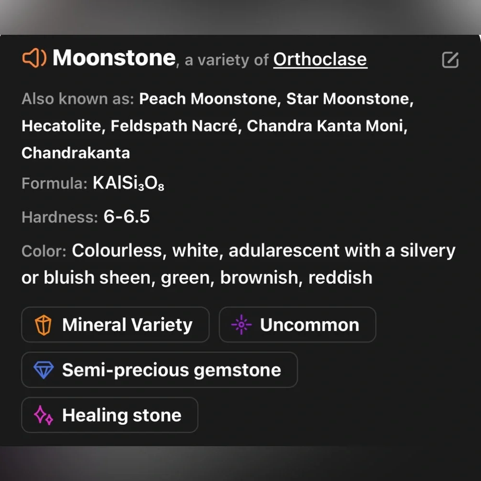Click the purple Uncommon rarity icon
The image size is (481, 481).
pyautogui.click(x=241, y=325)
